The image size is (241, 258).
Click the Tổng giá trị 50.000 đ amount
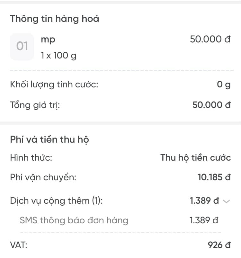click(x=211, y=105)
